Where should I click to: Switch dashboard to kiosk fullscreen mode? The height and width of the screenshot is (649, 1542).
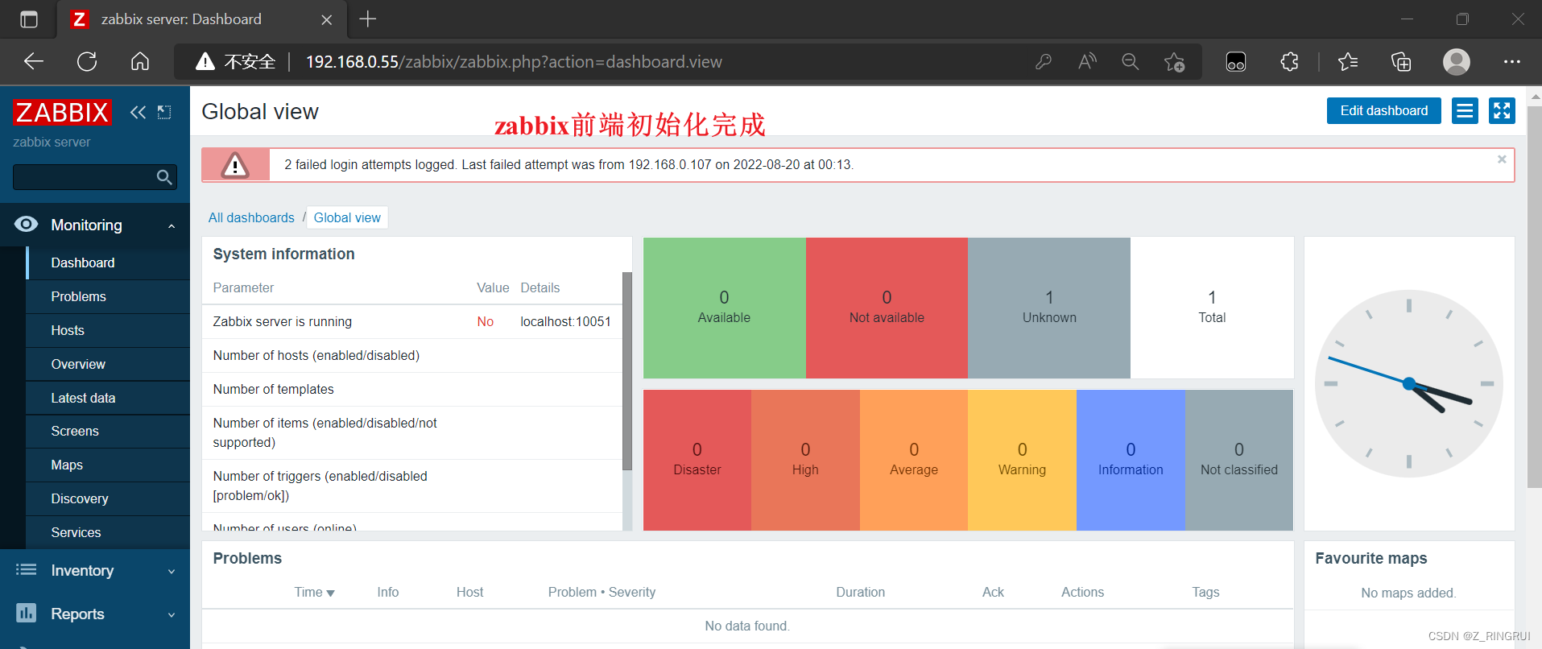pos(1502,111)
